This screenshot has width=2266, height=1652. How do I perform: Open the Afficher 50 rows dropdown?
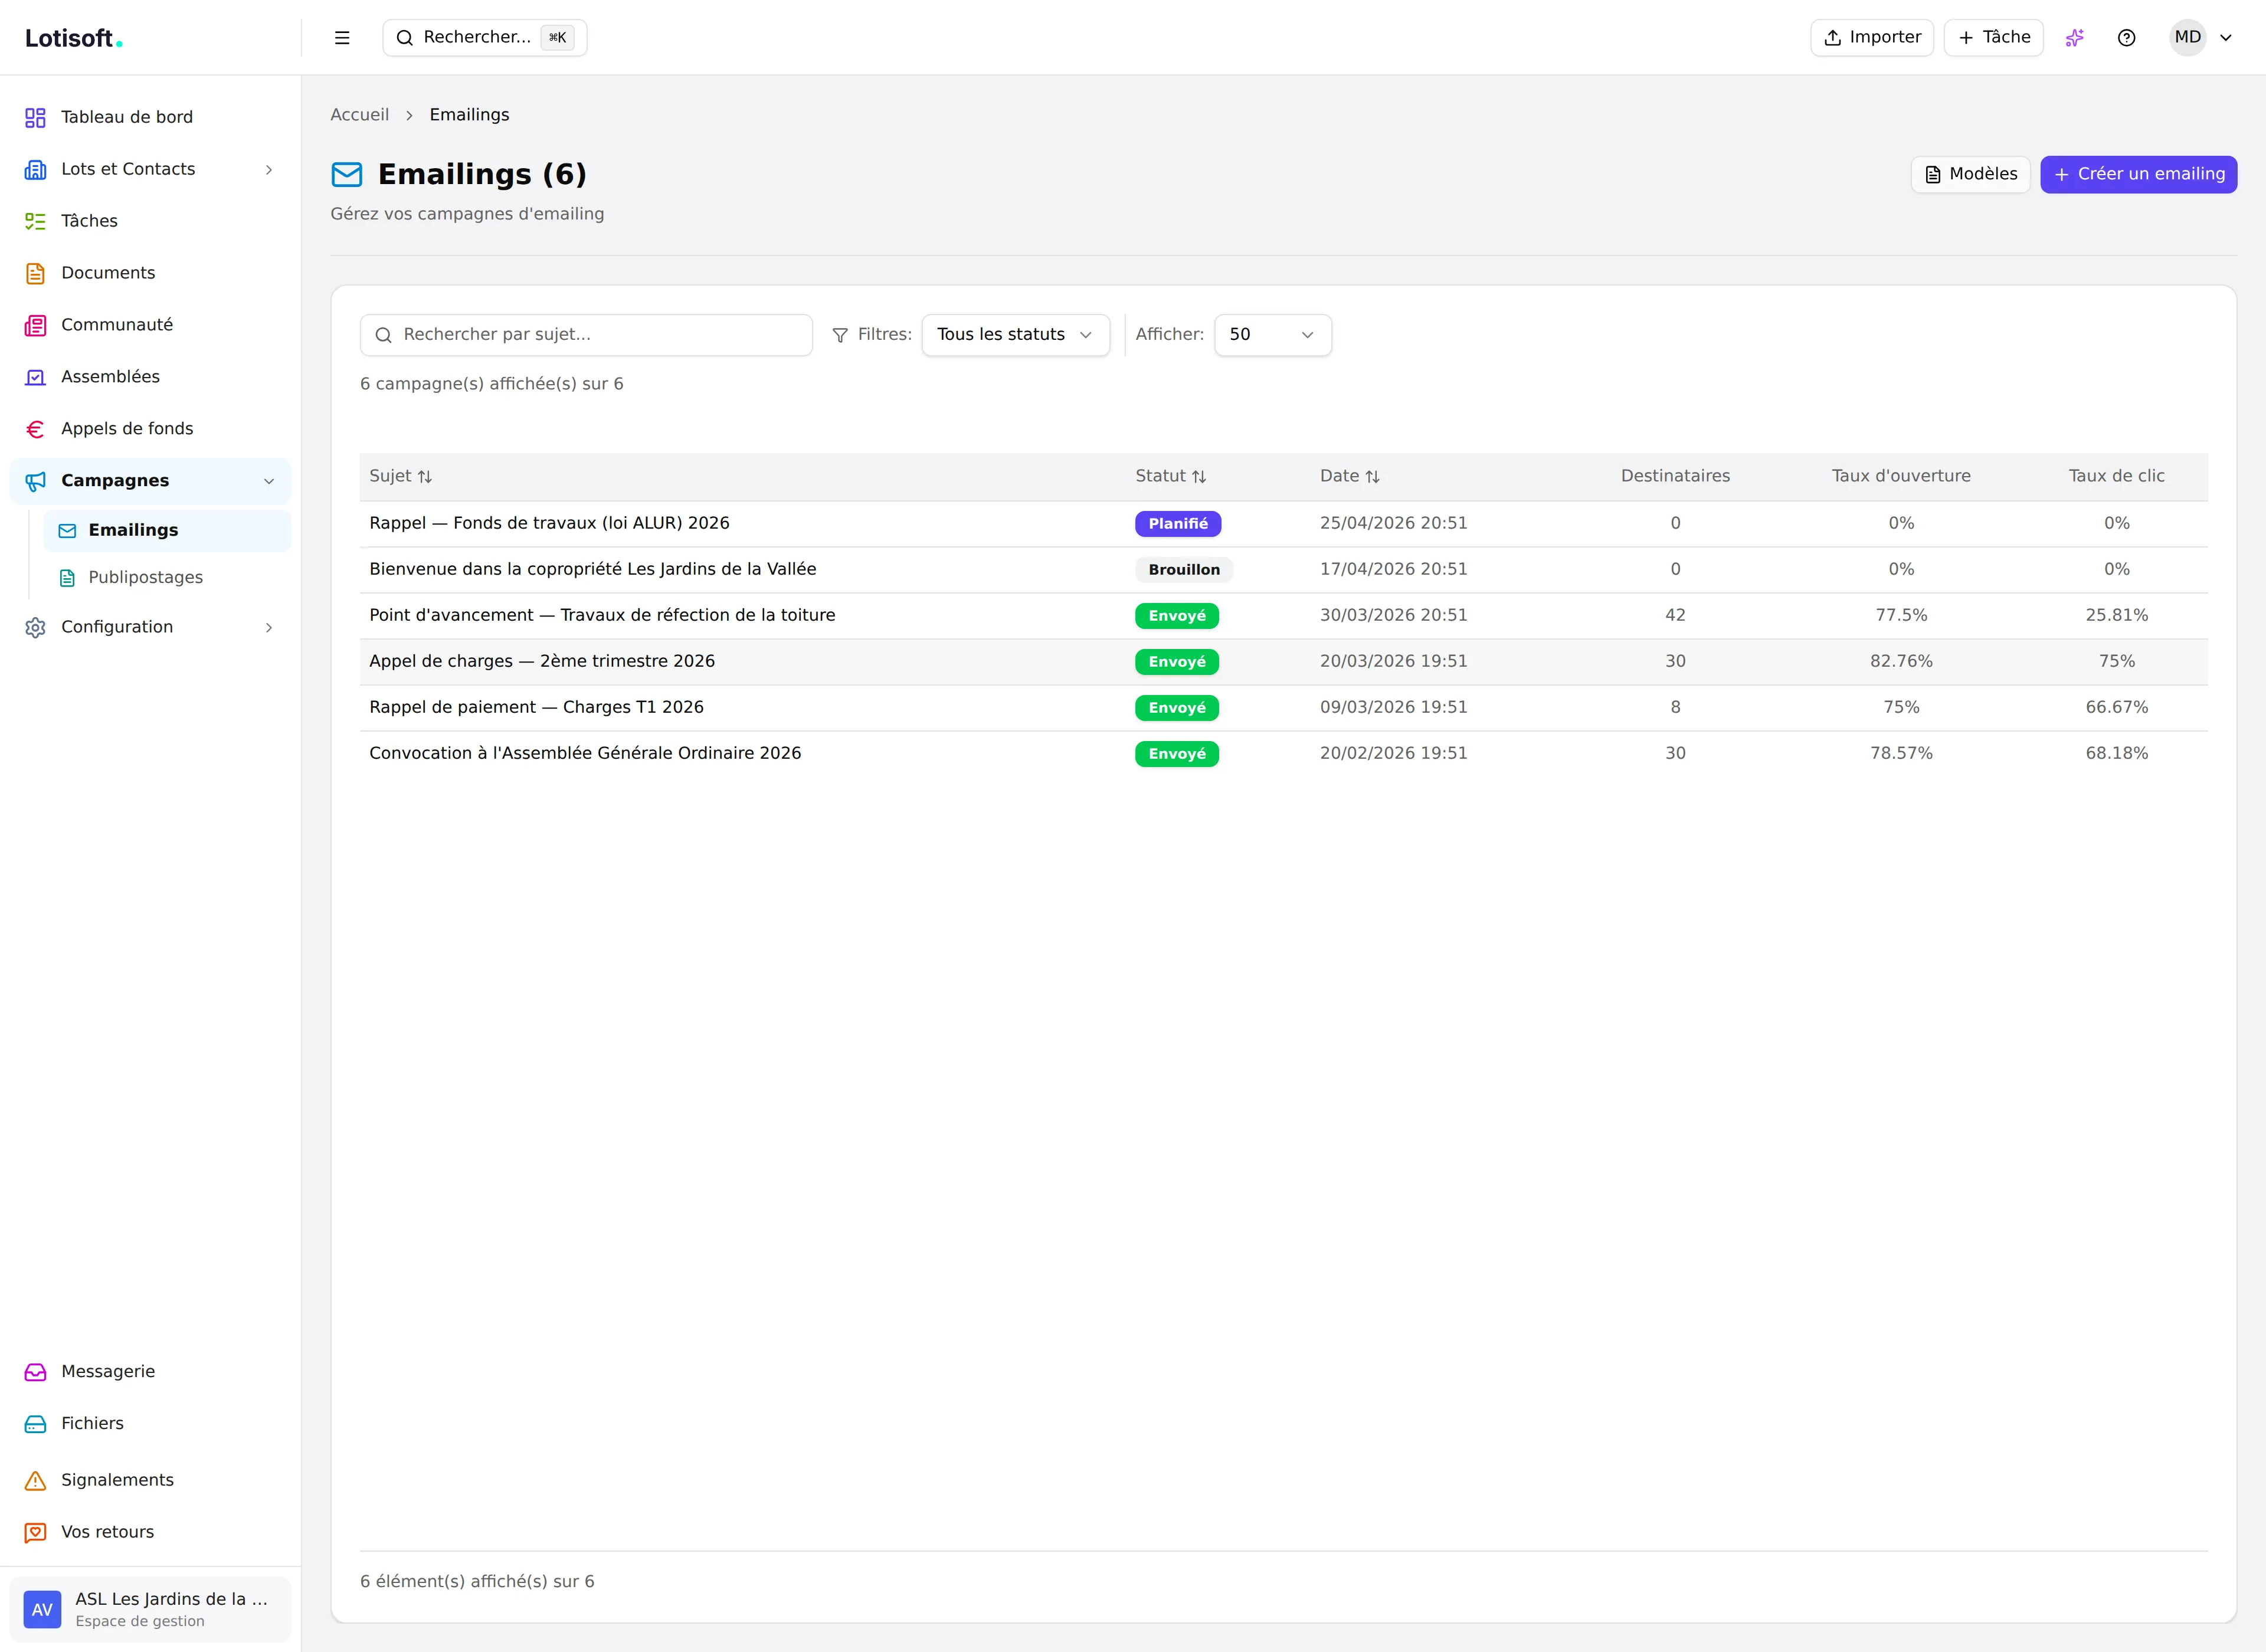(1272, 335)
